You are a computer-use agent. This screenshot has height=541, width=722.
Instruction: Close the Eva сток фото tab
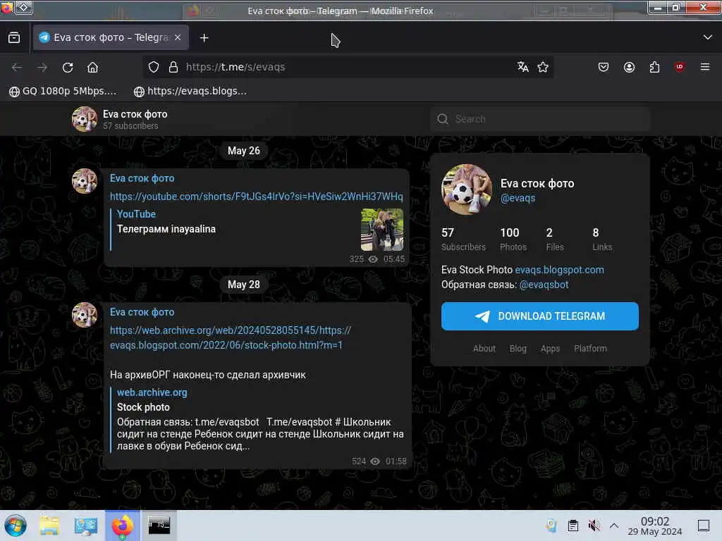pos(178,37)
